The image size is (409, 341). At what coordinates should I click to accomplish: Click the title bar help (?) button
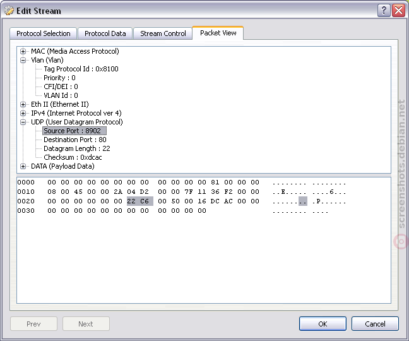pos(384,11)
